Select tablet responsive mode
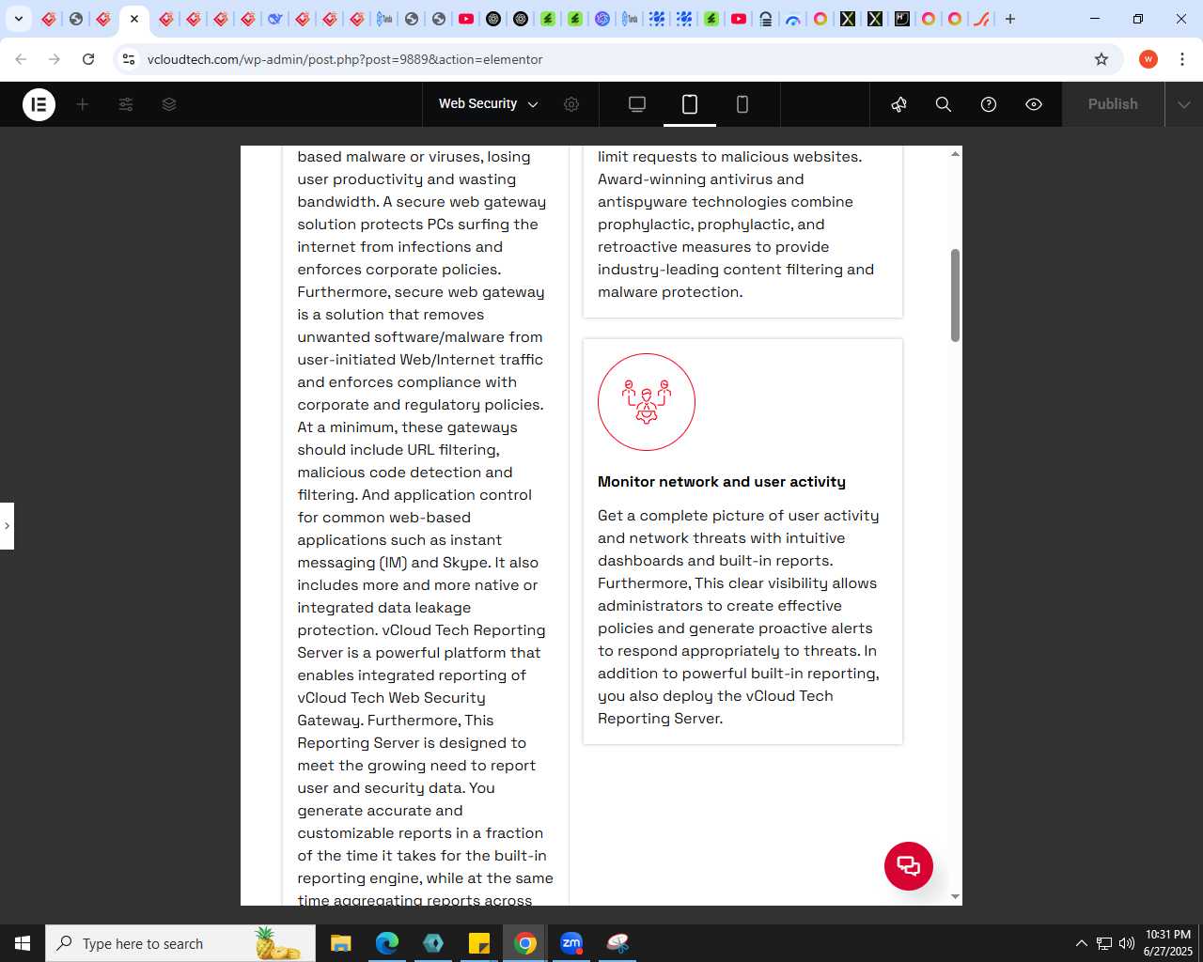This screenshot has width=1203, height=962. (690, 104)
